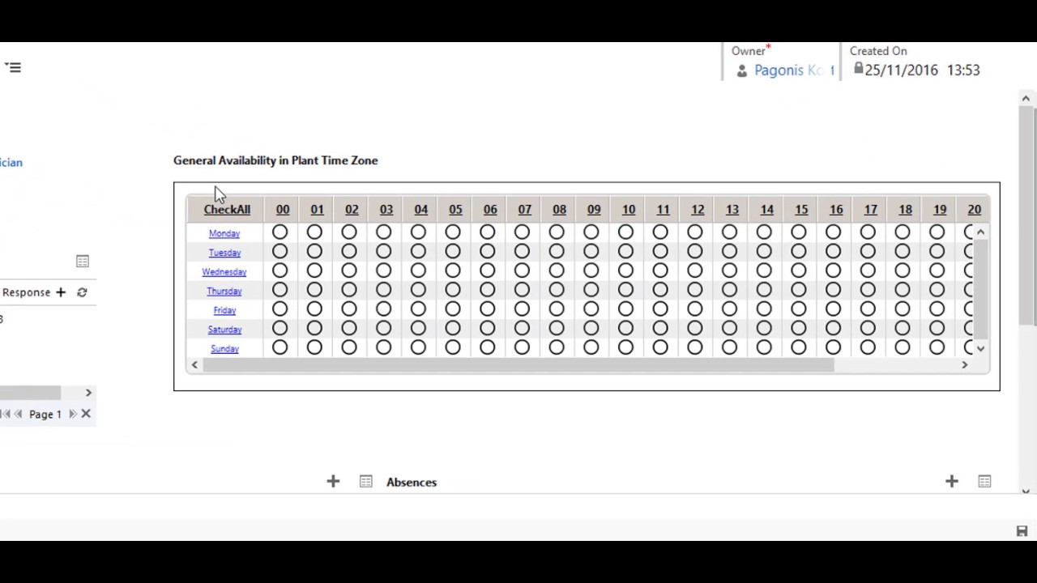The width and height of the screenshot is (1037, 583).
Task: Click the Saturday row link
Action: tap(224, 330)
